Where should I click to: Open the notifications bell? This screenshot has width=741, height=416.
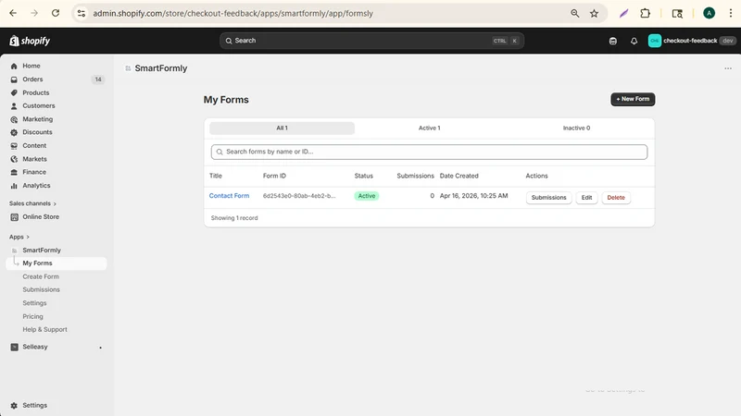[x=634, y=41]
